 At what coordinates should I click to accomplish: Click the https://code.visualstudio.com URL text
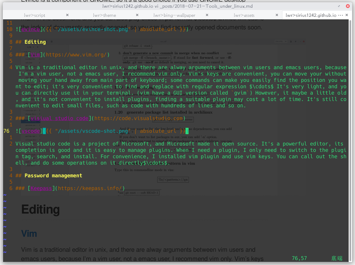pos(139,118)
